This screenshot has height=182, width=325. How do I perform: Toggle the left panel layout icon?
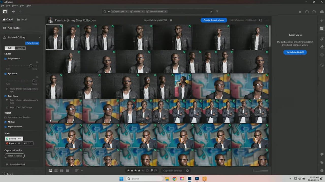pos(5,12)
